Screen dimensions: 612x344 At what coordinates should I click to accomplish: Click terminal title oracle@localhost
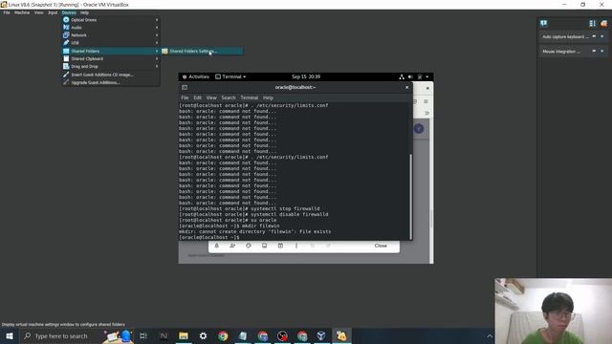(295, 87)
